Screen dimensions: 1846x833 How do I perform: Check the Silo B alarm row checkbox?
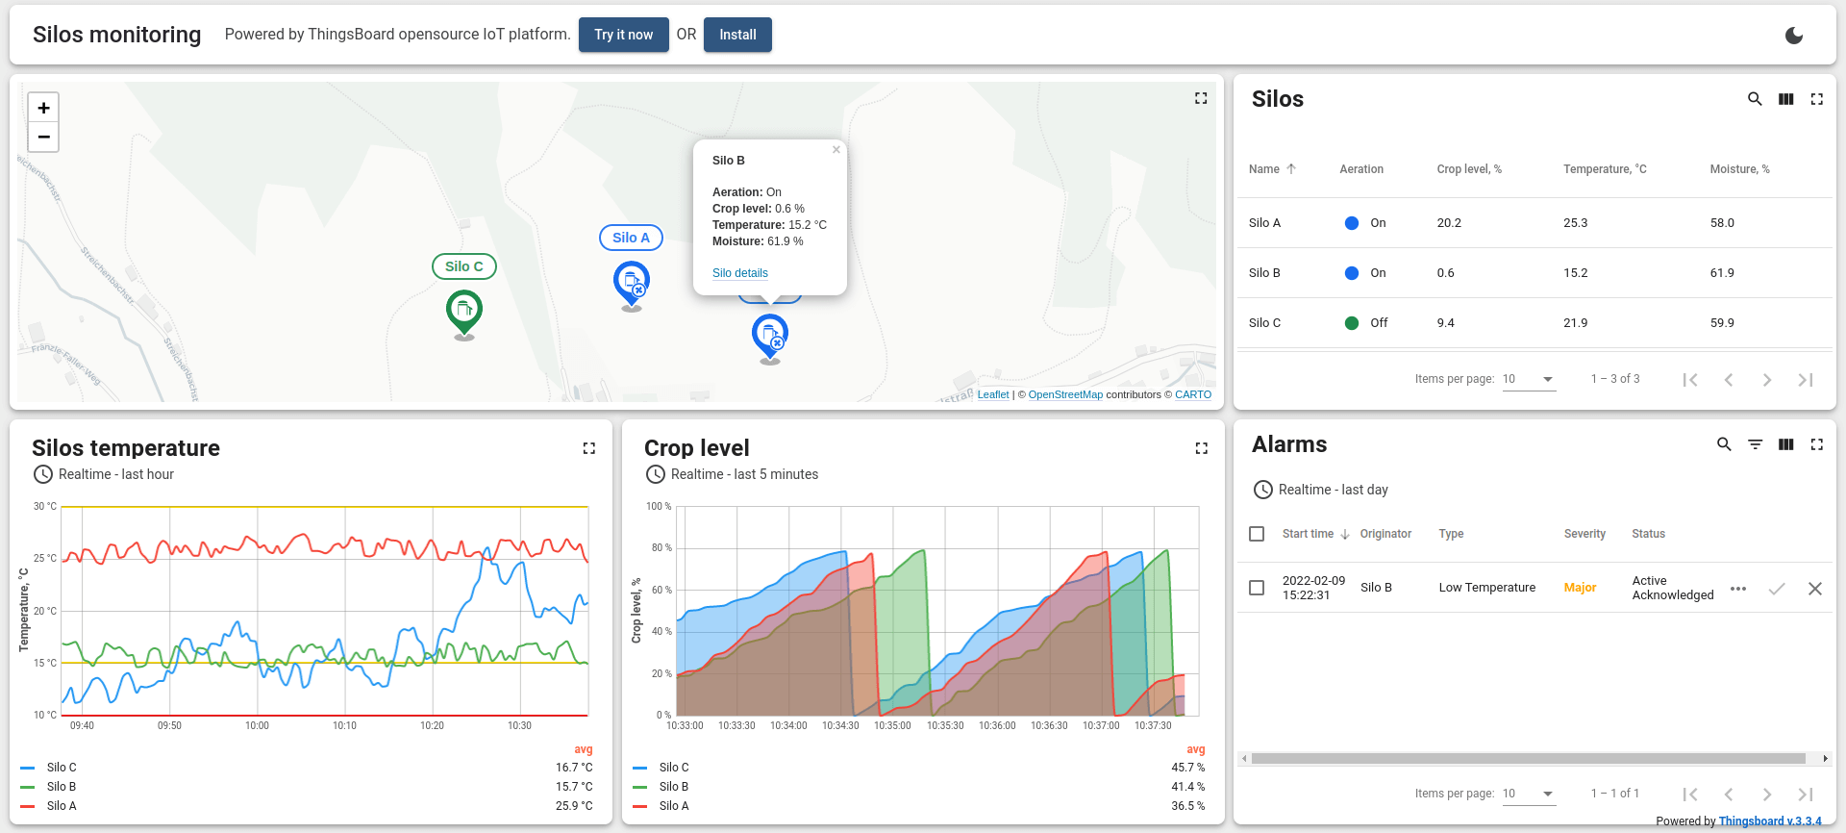[1257, 588]
